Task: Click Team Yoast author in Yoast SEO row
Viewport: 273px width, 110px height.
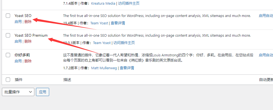Action: [99, 23]
